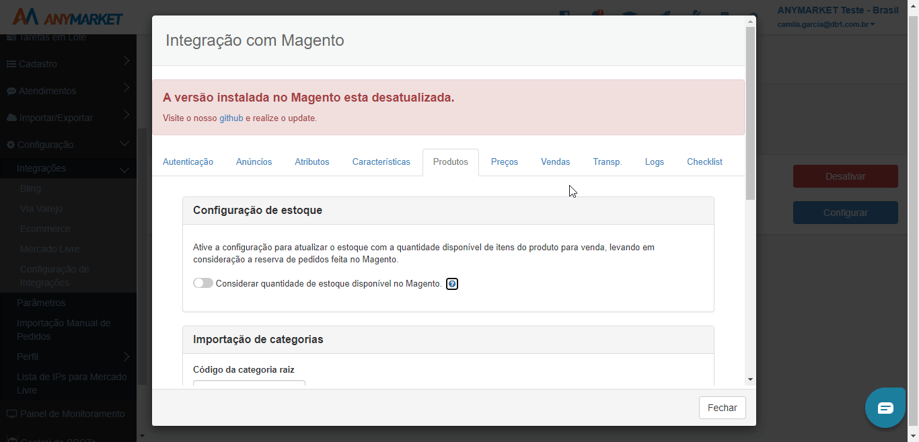Select Mercado Livre in the sidebar
The width and height of the screenshot is (919, 442).
[x=50, y=249]
